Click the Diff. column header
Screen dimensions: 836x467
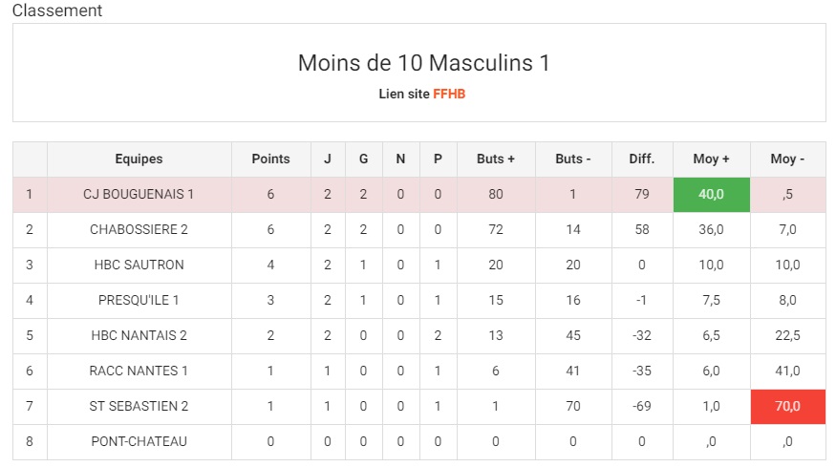tap(642, 159)
